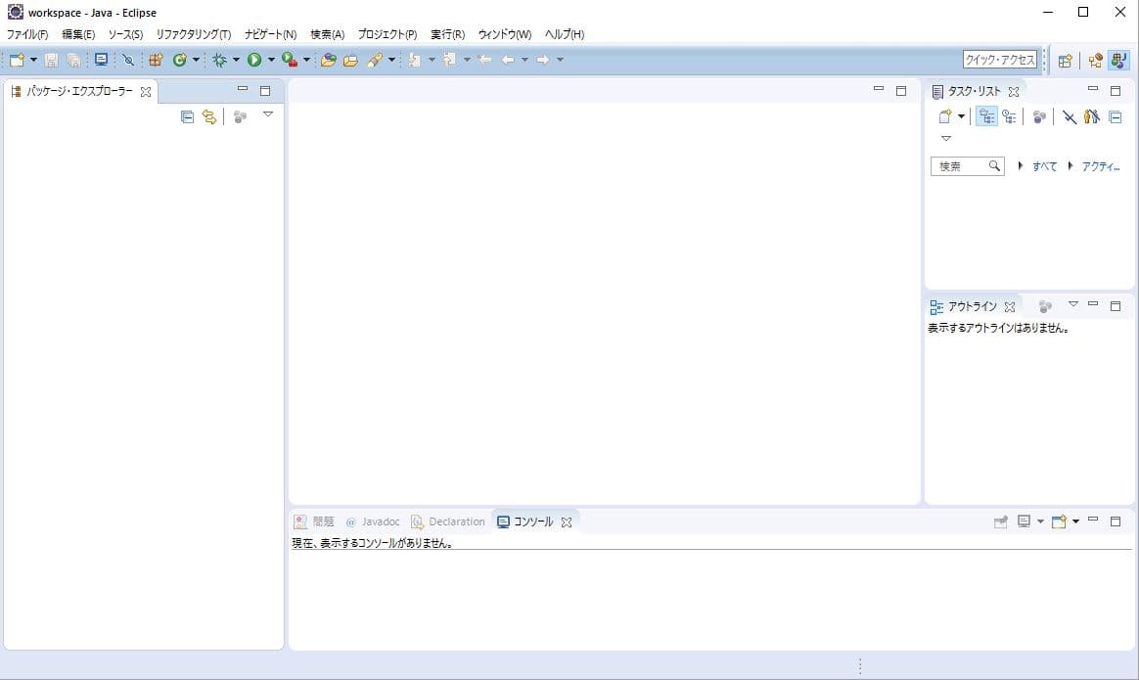Expand the New Task dropdown arrow
The image size is (1139, 680).
(x=961, y=116)
